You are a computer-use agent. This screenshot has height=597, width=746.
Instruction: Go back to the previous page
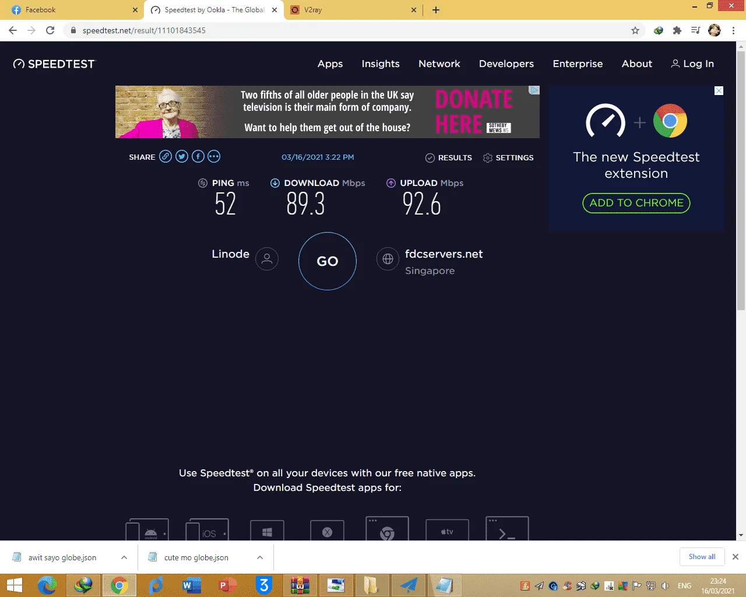(x=13, y=30)
